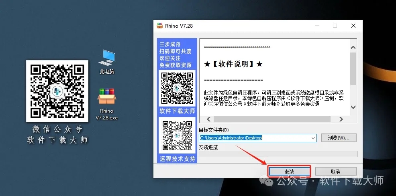Click the horizontal scrollbar right arrow
396x196 pixels.
(x=341, y=119)
